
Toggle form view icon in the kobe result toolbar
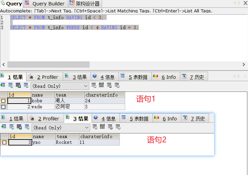(18, 85)
